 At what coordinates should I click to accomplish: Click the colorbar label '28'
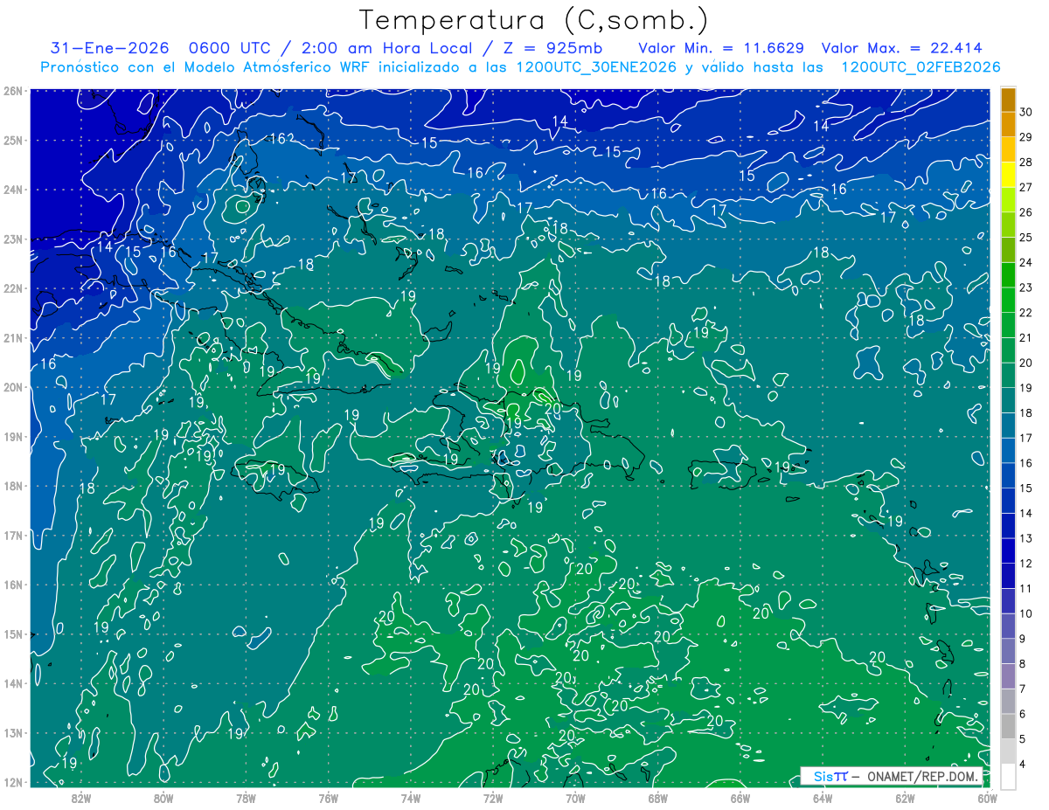pos(1026,162)
